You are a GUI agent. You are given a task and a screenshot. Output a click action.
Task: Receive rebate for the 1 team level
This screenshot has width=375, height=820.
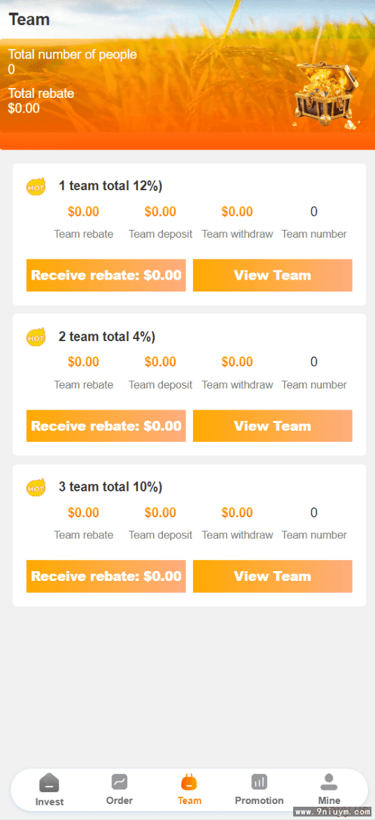pyautogui.click(x=106, y=275)
